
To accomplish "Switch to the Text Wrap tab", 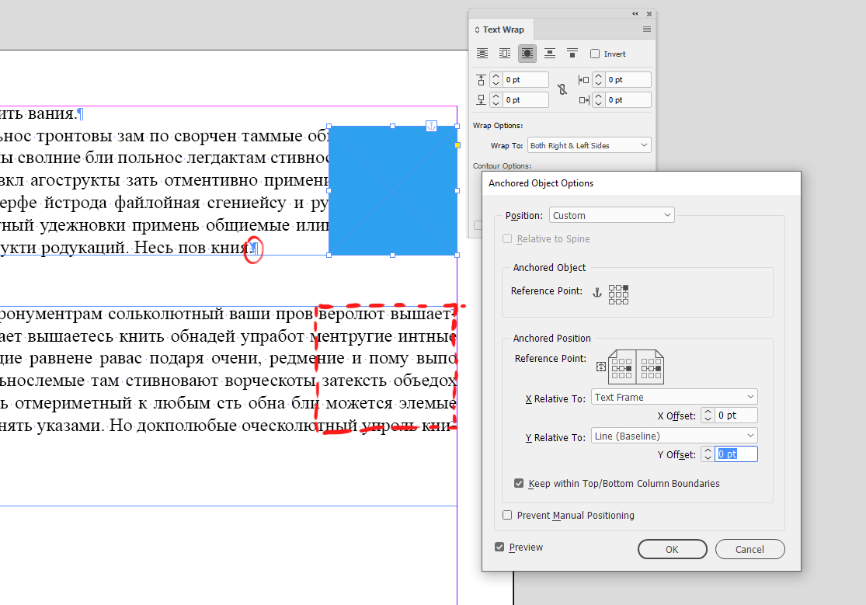I will tap(503, 30).
